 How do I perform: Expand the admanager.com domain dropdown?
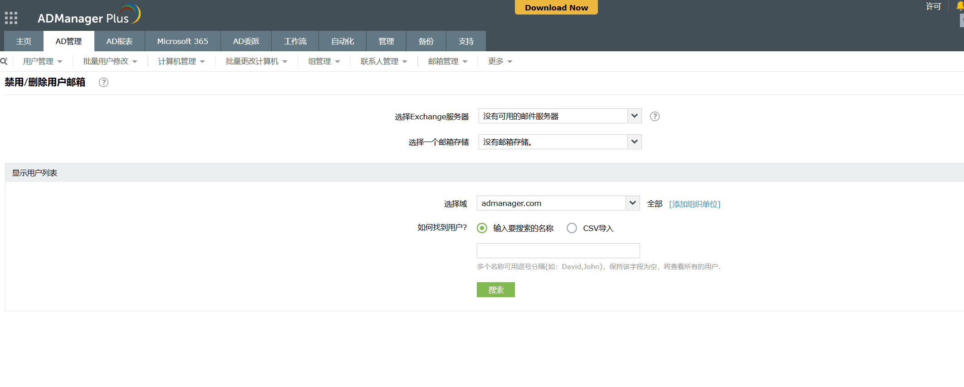click(x=632, y=203)
